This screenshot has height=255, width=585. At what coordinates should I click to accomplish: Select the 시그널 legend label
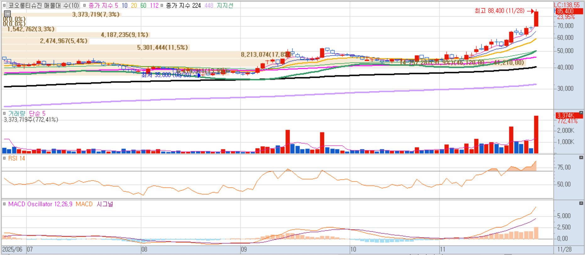[x=105, y=204]
